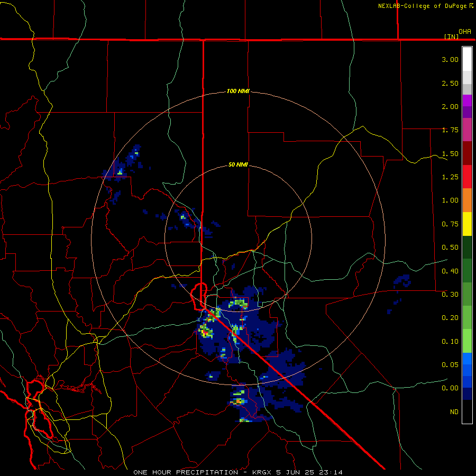
Task: Select the dark red legend color swatch
Action: click(x=467, y=153)
